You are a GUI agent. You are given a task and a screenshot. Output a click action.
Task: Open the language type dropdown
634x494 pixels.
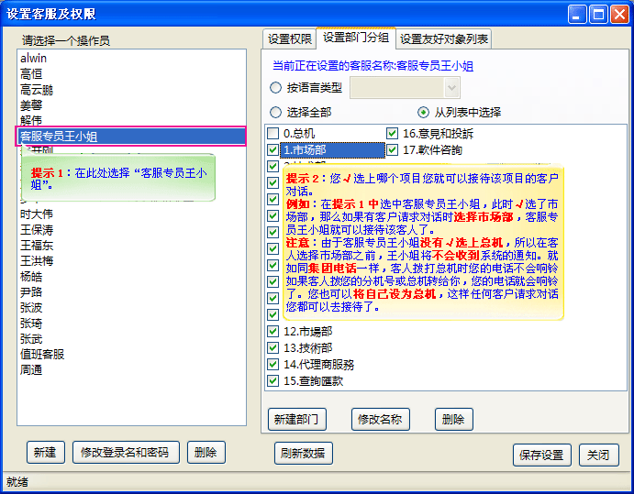450,87
